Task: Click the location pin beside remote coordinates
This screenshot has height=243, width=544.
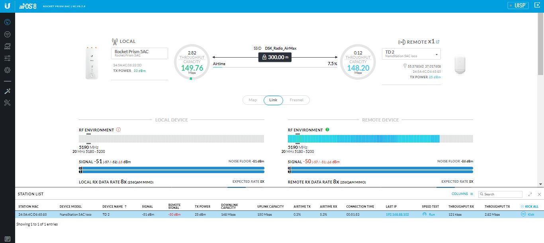Action: click(405, 66)
